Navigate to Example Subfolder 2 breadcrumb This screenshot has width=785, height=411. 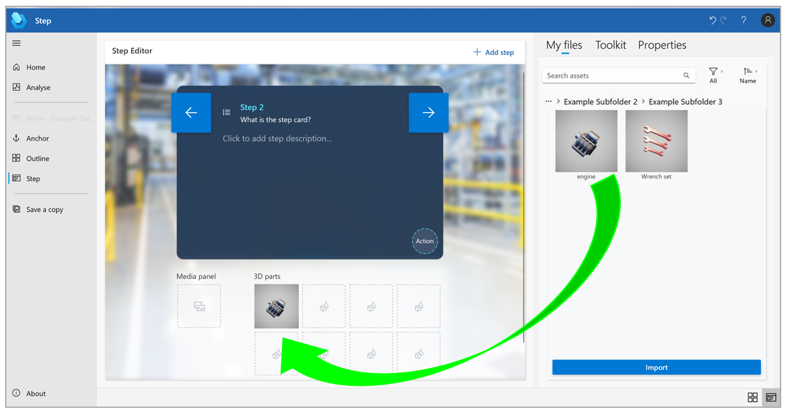(x=601, y=101)
